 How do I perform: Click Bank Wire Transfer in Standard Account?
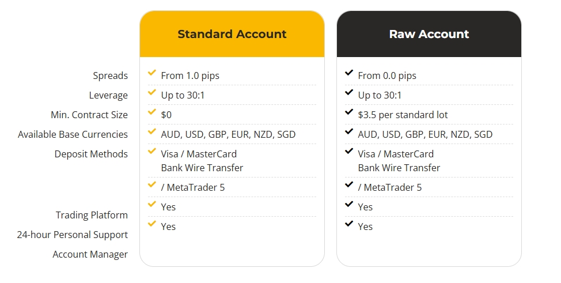point(202,168)
